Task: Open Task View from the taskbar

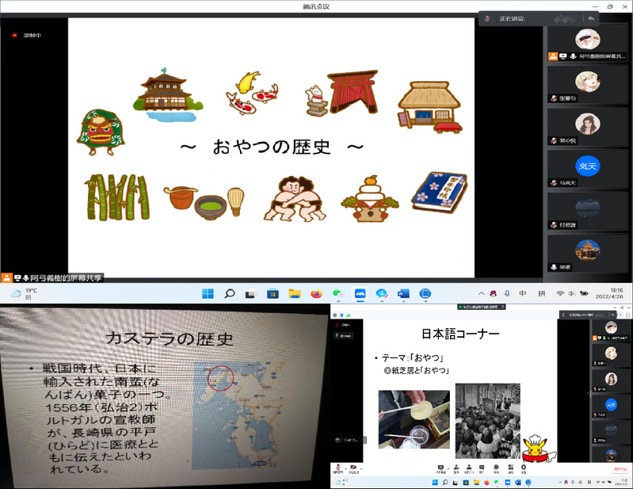Action: tap(250, 294)
